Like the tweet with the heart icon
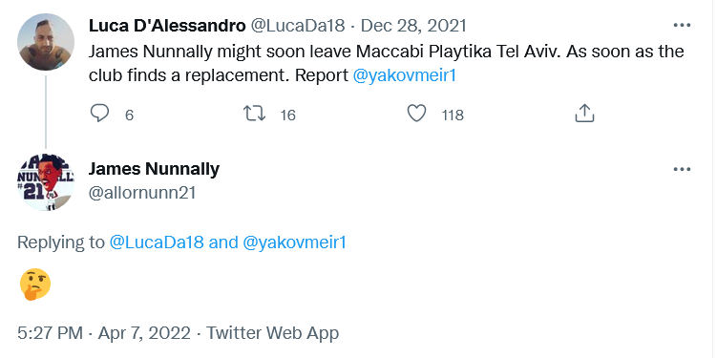 (416, 114)
